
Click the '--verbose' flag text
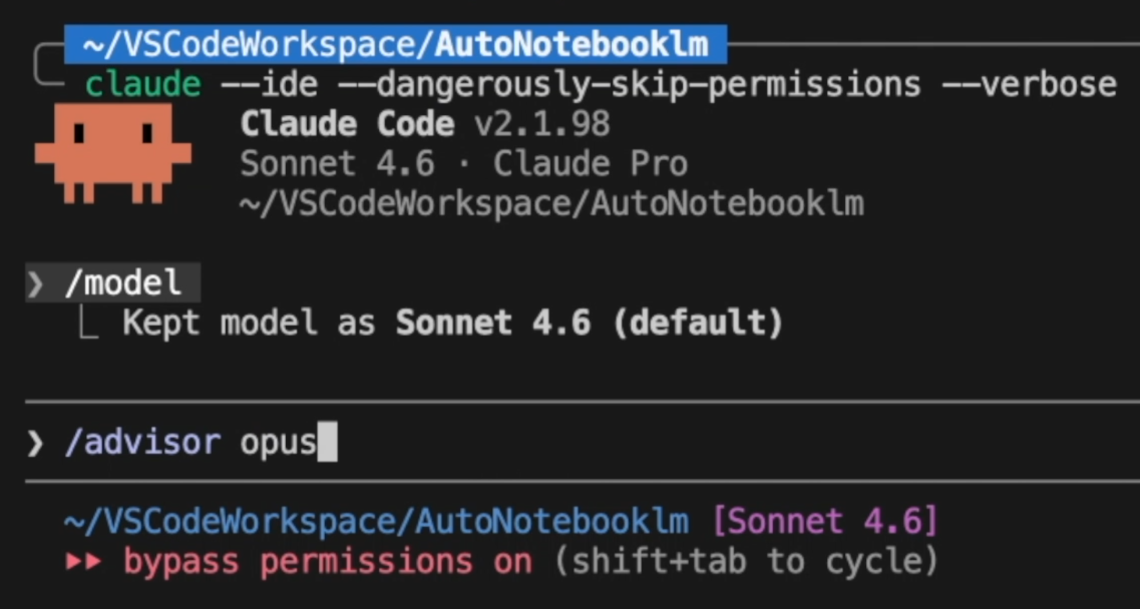coord(1029,84)
